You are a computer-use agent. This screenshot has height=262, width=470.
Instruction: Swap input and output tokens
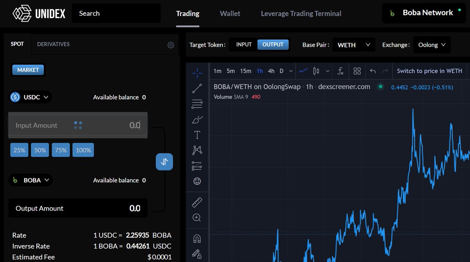coord(164,161)
